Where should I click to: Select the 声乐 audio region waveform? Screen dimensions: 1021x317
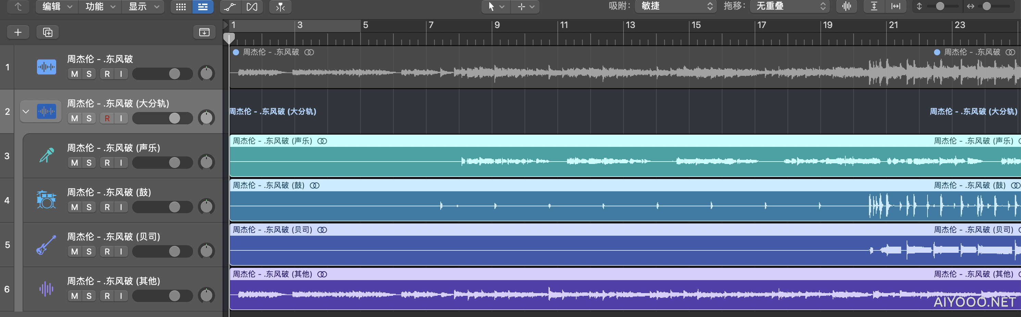coord(625,161)
